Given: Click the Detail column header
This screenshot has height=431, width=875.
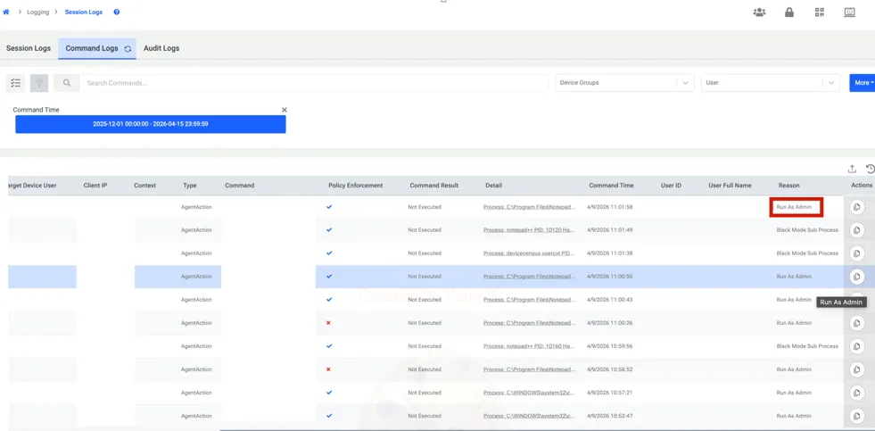Looking at the screenshot, I should pyautogui.click(x=493, y=186).
